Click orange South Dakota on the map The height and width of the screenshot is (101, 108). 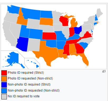[46, 22]
